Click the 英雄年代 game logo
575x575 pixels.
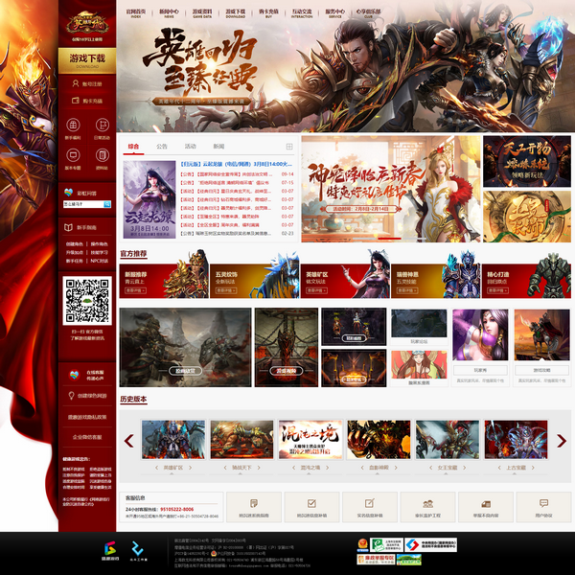[x=87, y=23]
